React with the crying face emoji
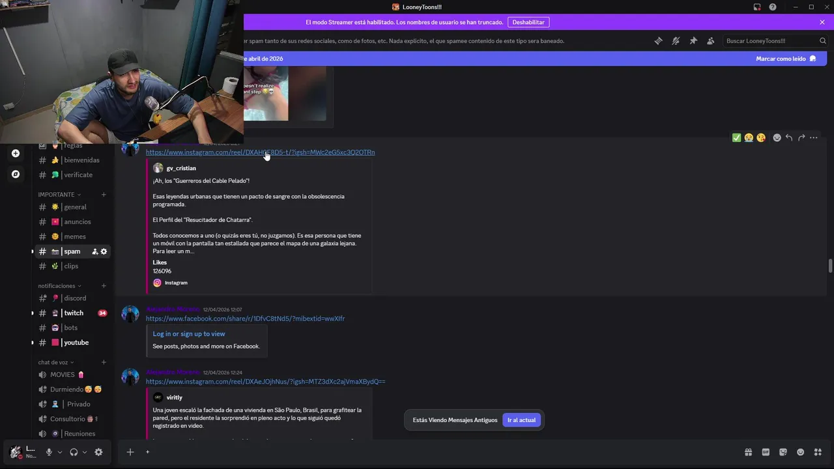This screenshot has width=834, height=469. click(x=749, y=137)
